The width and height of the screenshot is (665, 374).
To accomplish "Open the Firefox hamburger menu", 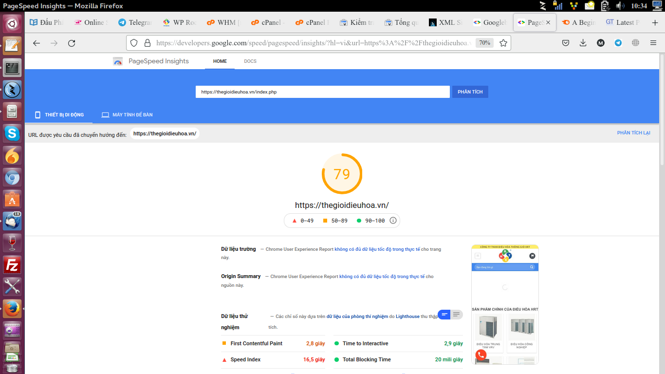I will (x=653, y=43).
